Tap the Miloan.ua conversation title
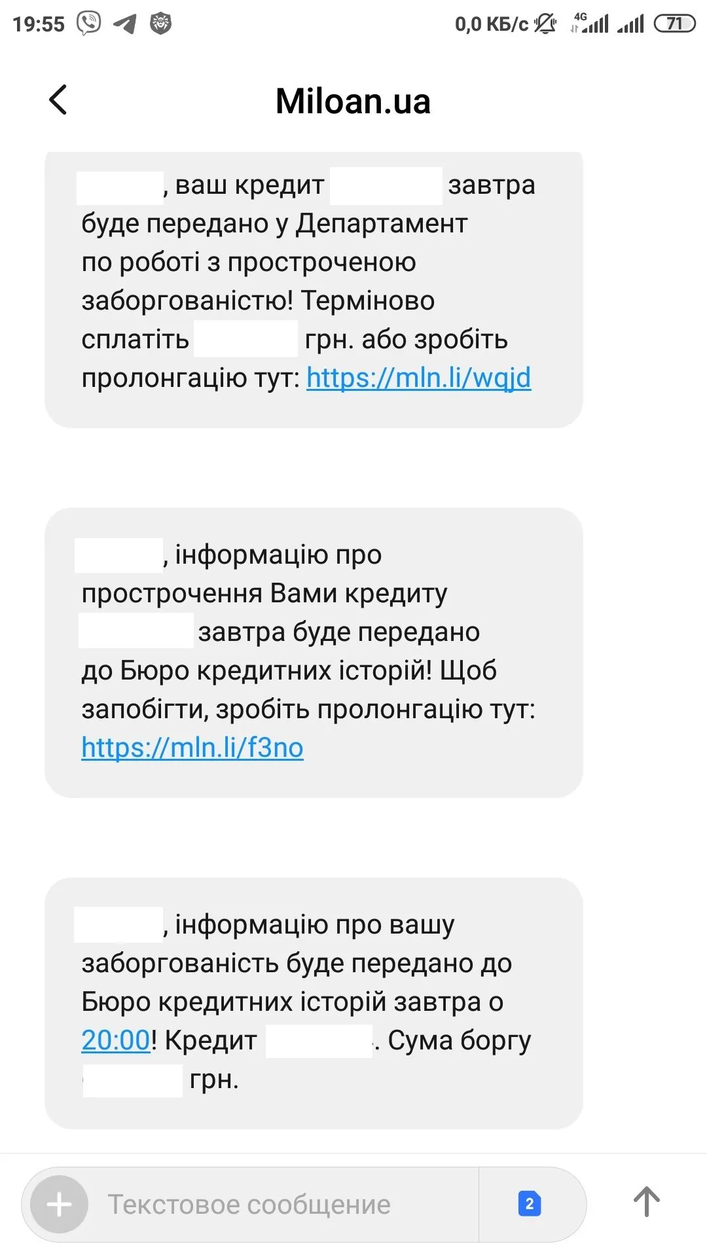 point(353,101)
